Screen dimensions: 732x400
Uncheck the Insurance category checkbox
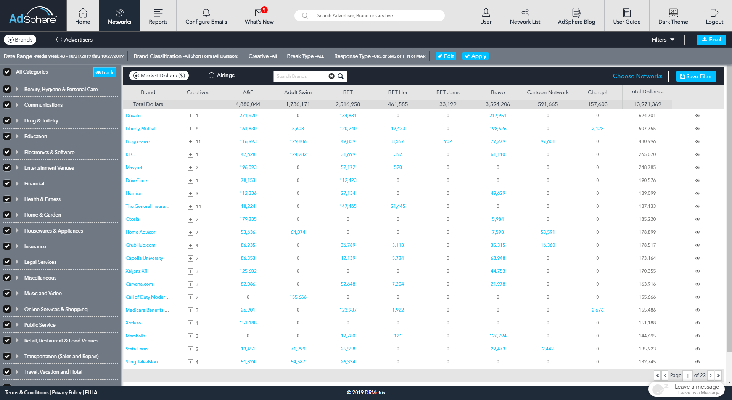7,246
